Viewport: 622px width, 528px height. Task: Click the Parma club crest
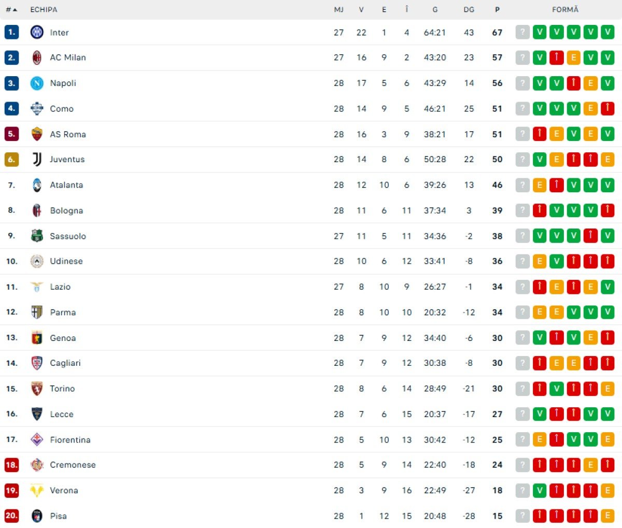[x=37, y=312]
